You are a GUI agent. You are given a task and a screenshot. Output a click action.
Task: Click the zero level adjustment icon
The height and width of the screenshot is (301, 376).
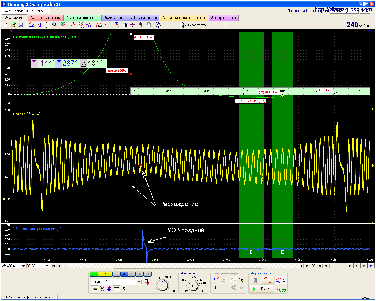[107, 25]
